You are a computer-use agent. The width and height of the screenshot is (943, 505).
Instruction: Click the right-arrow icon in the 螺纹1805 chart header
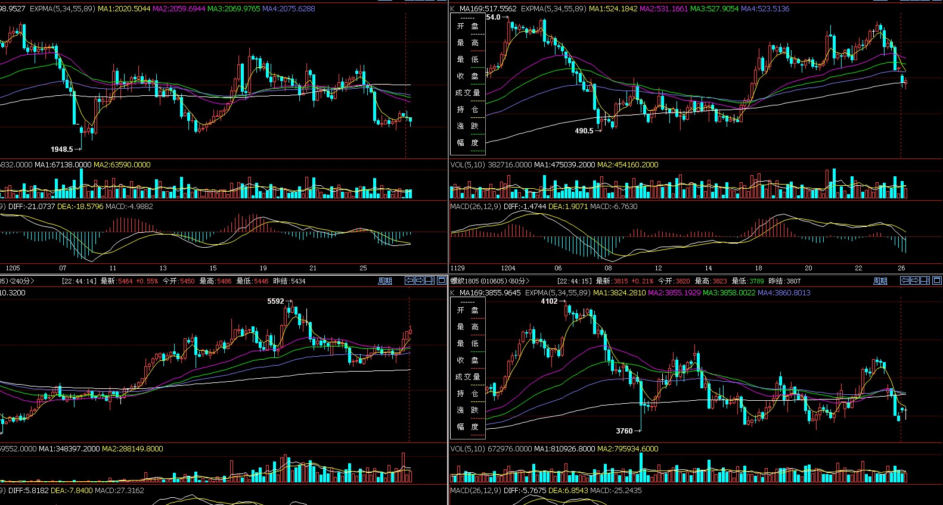click(914, 280)
